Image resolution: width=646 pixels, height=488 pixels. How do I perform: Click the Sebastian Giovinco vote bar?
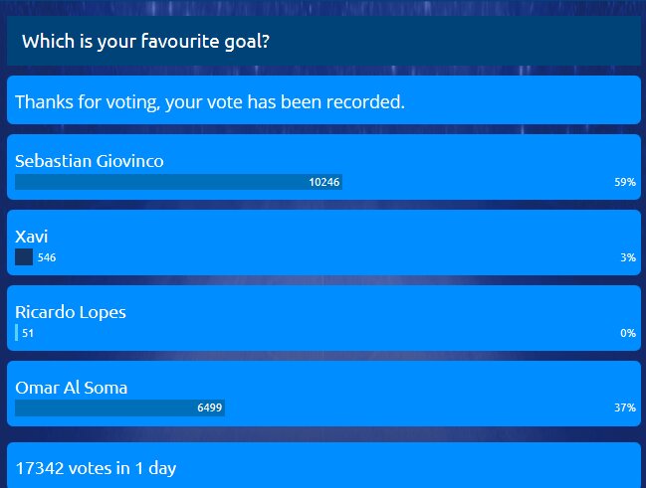tap(178, 182)
